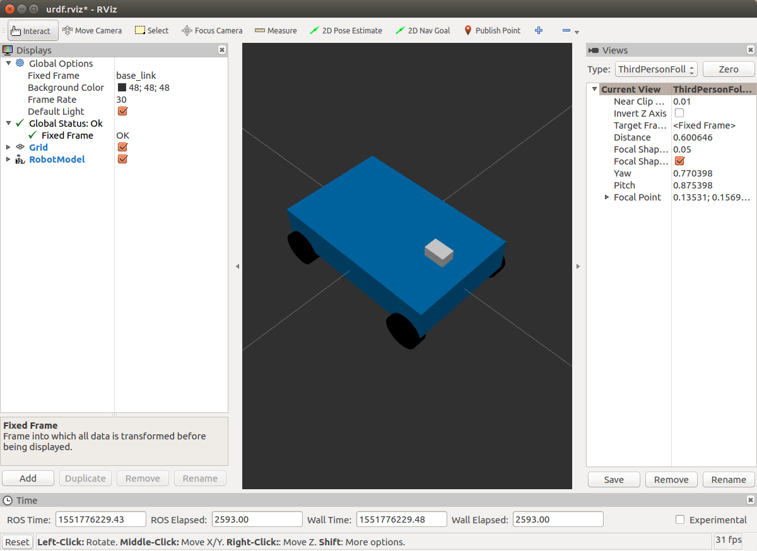Screen dimensions: 757x551
Task: Click the Rename view button
Action: pos(729,479)
